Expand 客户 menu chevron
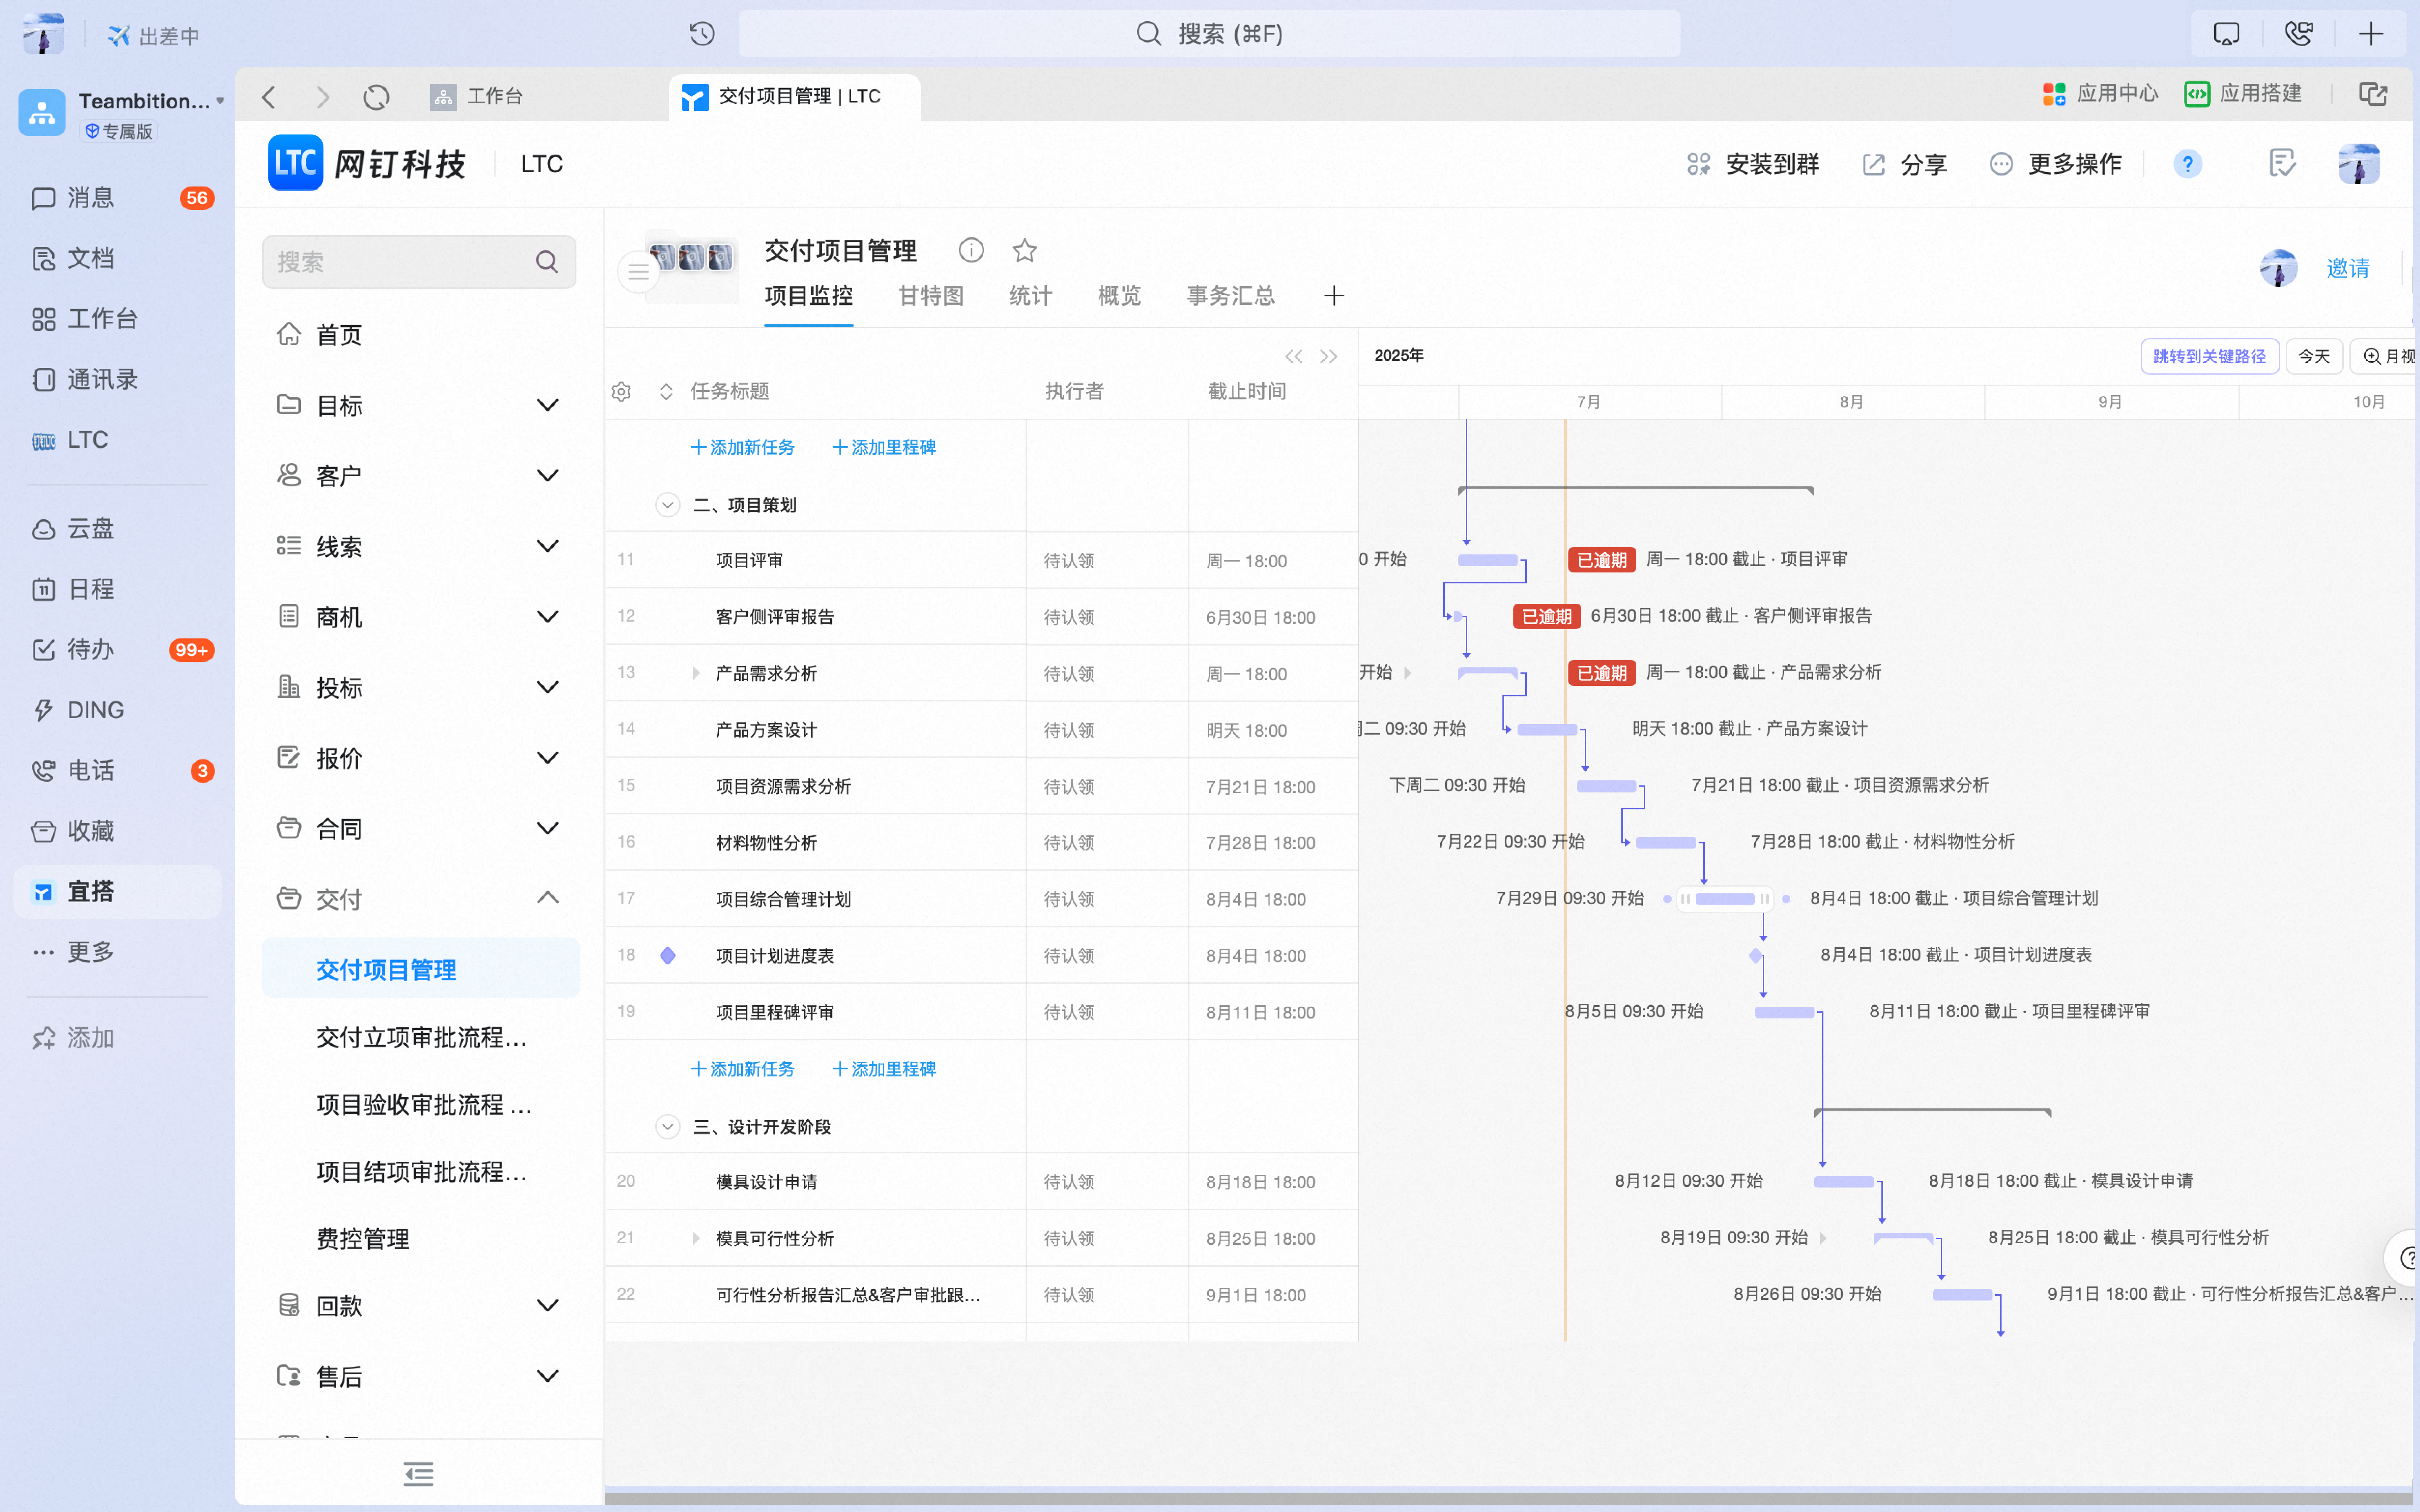 tap(547, 475)
